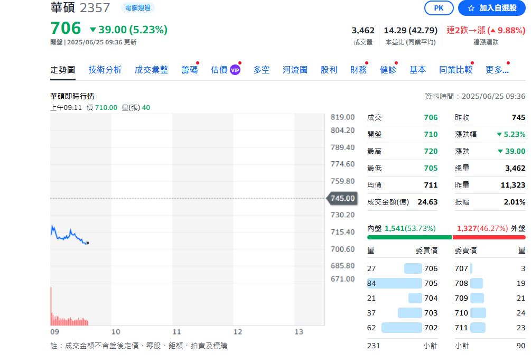
Task: Click the 成交量 label under 3,462
Action: coord(363,42)
